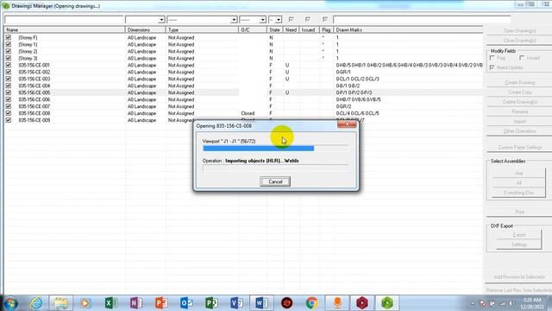Viewport: 552px width, 311px height.
Task: Show hidden system tray icons
Action: tap(473, 303)
